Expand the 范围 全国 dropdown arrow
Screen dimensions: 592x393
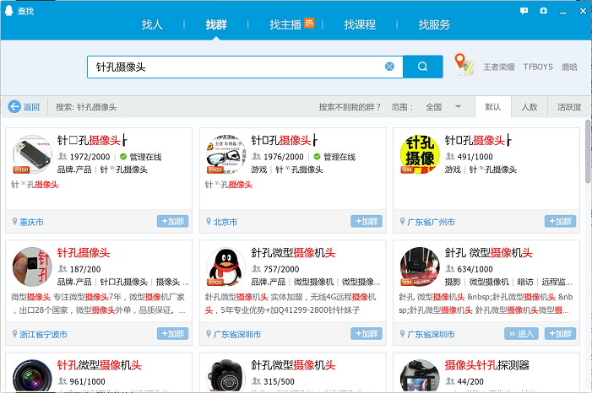[x=458, y=107]
